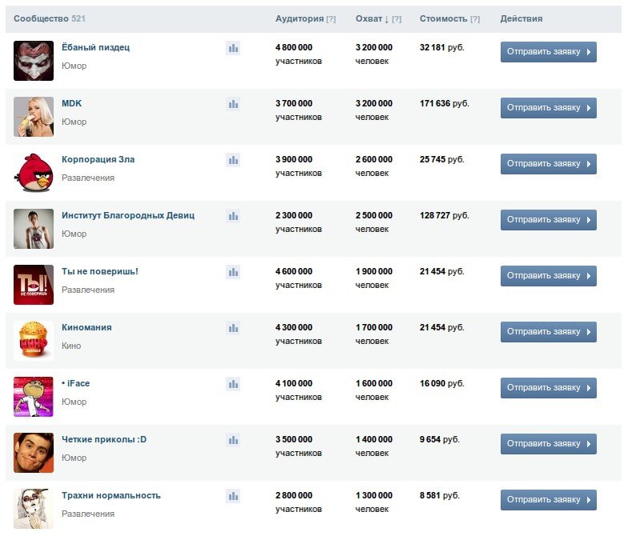This screenshot has width=628, height=536.
Task: Sort by Охват column header
Action: click(369, 18)
